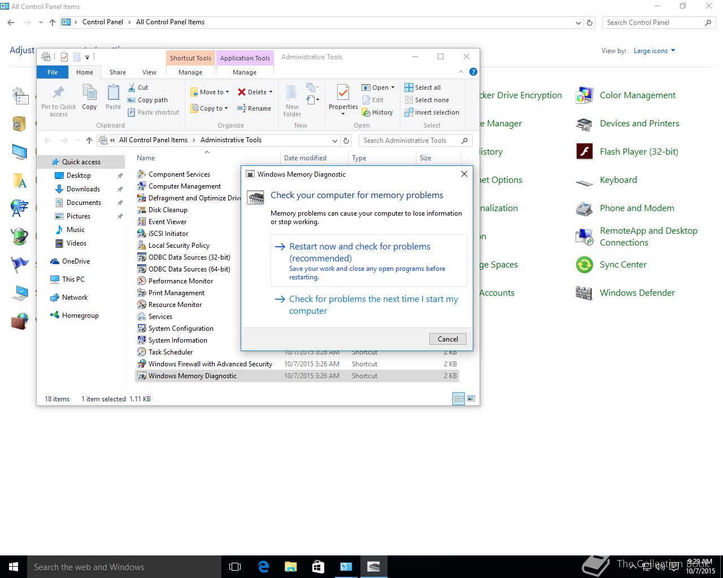Viewport: 723px width, 578px height.
Task: Open the Move to dropdown
Action: [210, 92]
